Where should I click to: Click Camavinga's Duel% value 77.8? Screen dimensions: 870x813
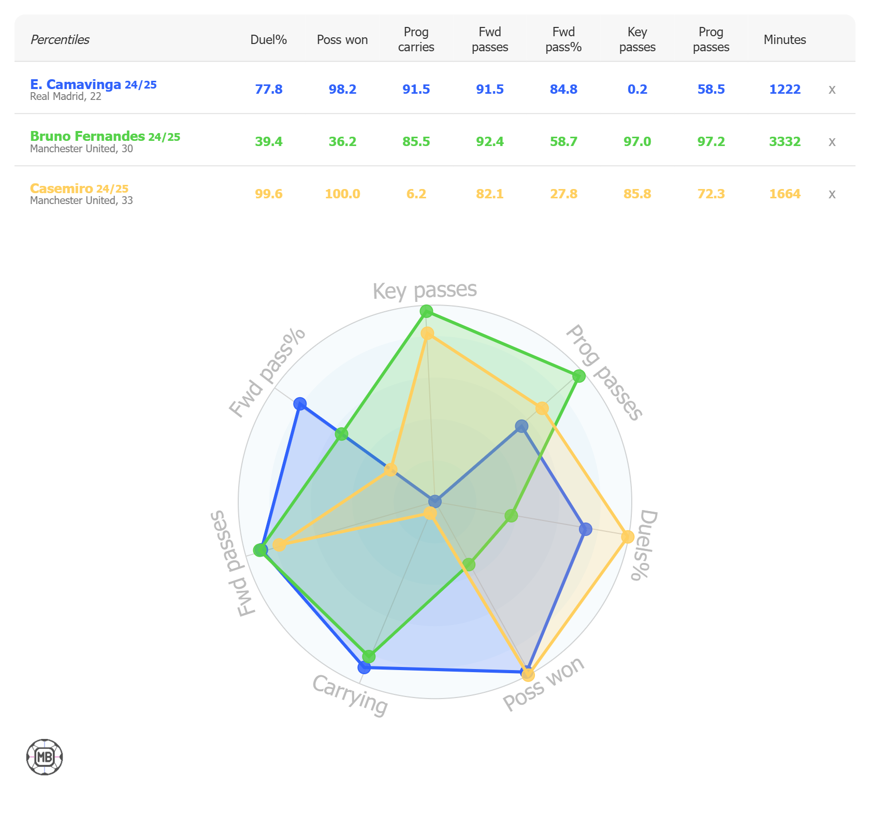tap(269, 90)
